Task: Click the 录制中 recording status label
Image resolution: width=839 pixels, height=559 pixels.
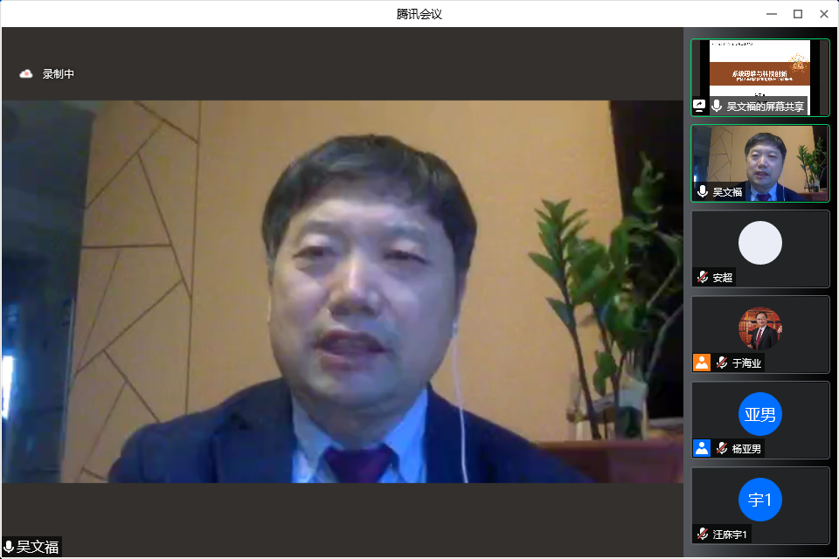Action: [59, 74]
